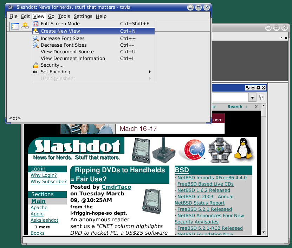The width and height of the screenshot is (292, 248).
Task: Open the Settings menu
Action: pyautogui.click(x=83, y=16)
